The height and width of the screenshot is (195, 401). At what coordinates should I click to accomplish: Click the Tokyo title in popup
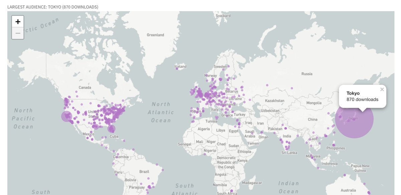point(353,93)
